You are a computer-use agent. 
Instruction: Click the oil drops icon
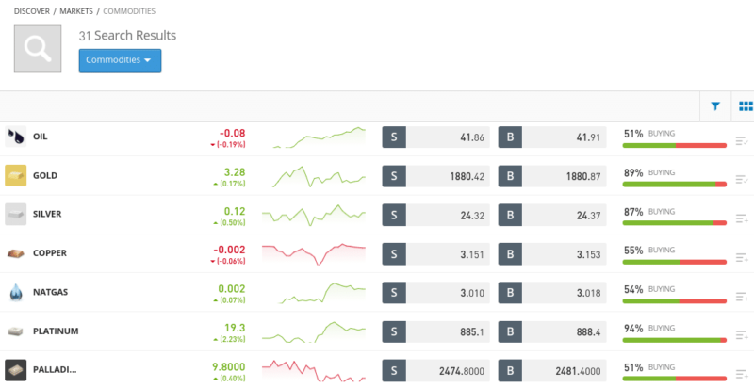(15, 137)
